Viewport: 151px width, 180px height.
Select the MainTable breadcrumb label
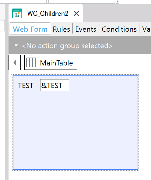(56, 63)
